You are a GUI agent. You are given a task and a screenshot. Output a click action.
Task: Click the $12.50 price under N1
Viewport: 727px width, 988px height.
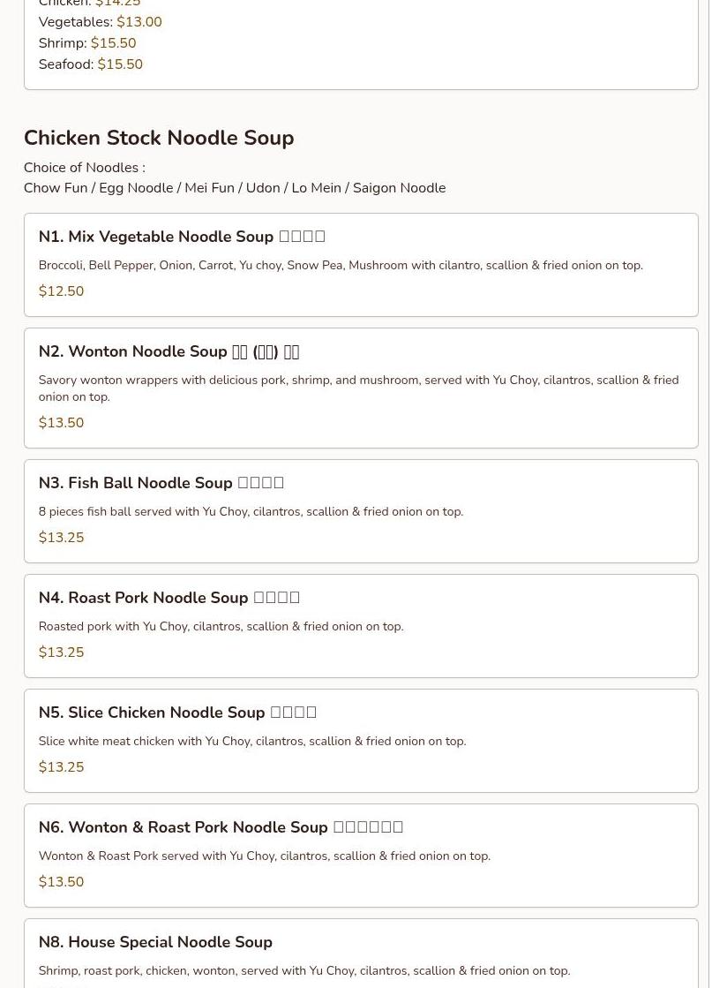(61, 291)
